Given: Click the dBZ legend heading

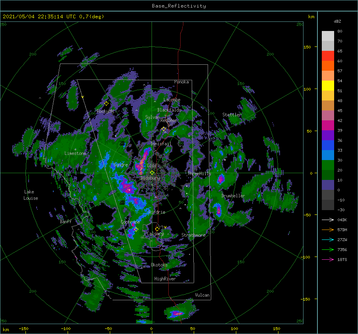Looking at the screenshot, I should click(337, 21).
